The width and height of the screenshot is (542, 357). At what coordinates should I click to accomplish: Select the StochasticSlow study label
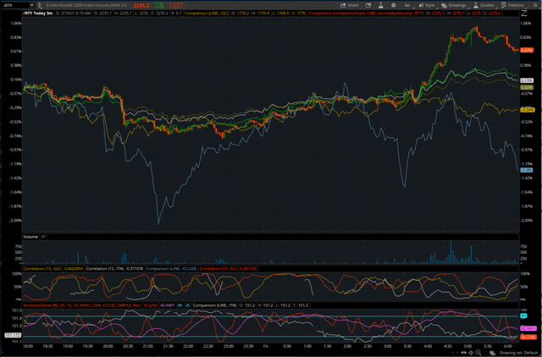click(81, 305)
